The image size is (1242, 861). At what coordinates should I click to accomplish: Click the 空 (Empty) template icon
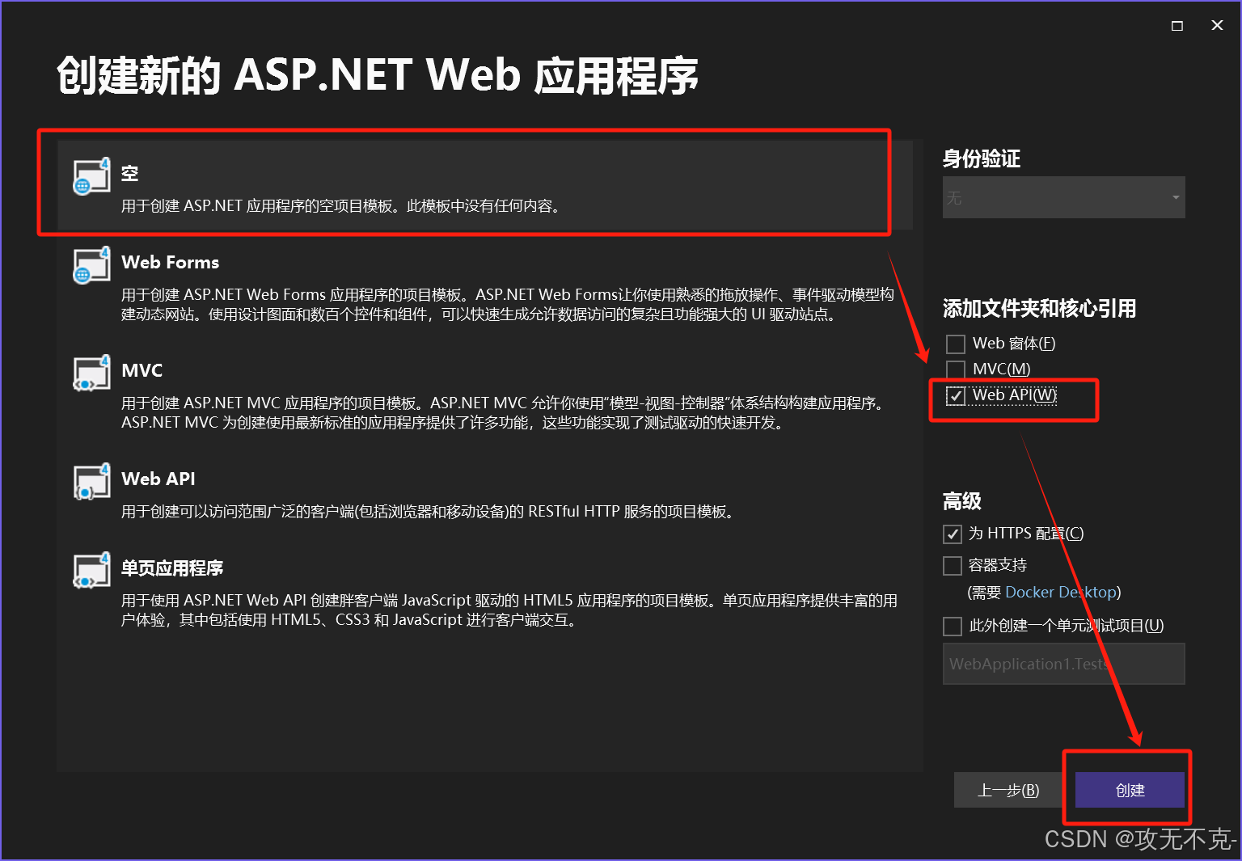point(92,175)
